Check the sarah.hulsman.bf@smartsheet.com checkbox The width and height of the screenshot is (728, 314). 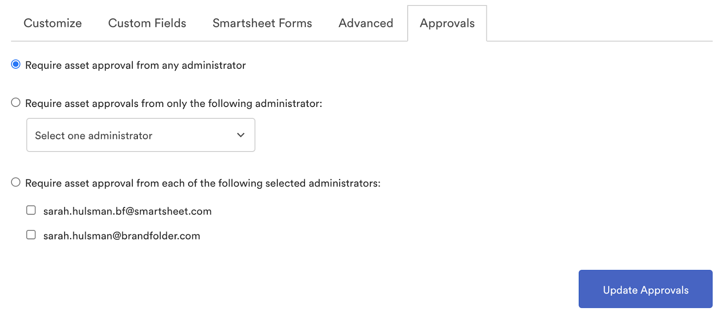coord(31,210)
